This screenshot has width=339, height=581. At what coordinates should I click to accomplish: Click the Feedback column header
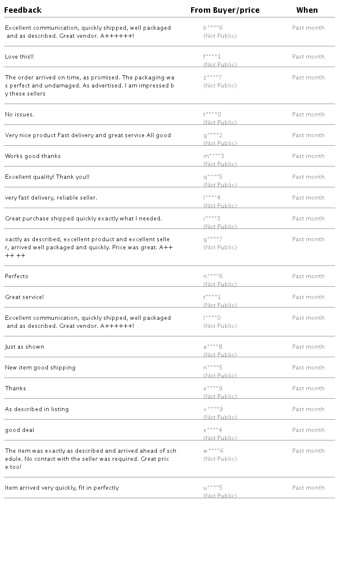coord(23,10)
